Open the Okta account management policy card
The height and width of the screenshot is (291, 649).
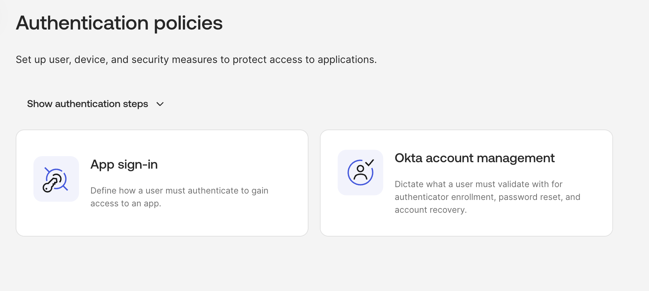click(x=466, y=182)
